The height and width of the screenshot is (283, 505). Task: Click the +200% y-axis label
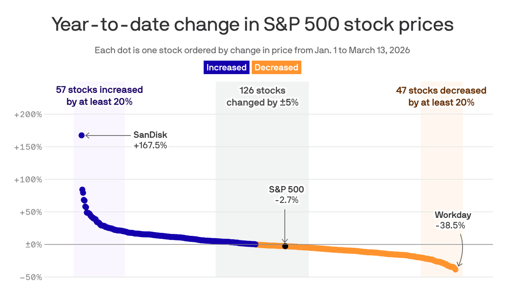coord(28,115)
